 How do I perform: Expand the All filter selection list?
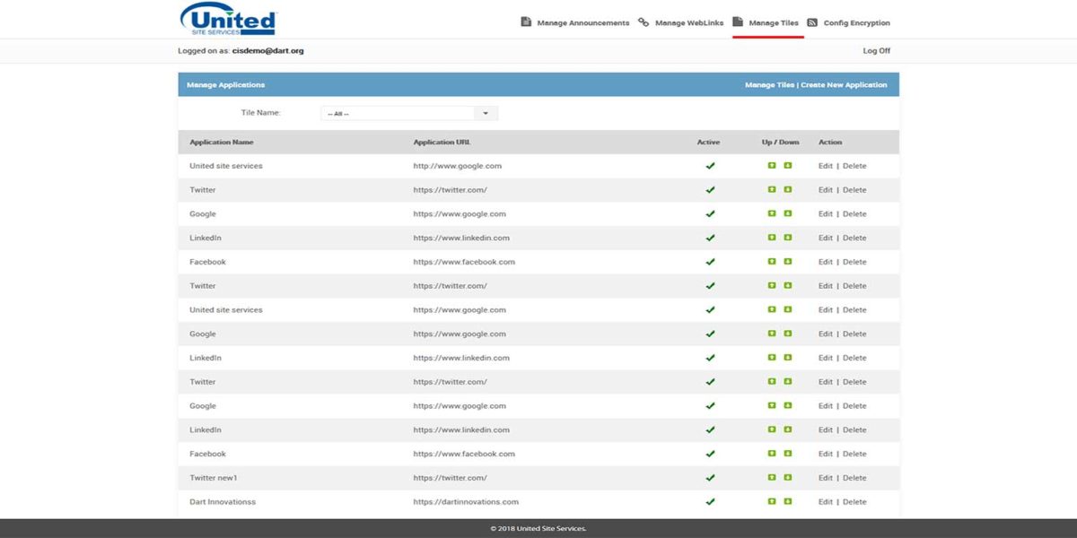485,112
